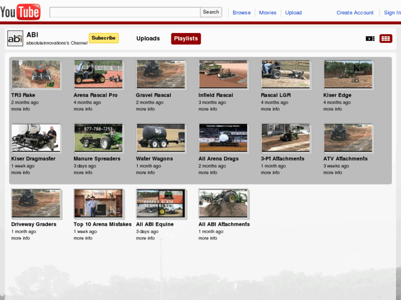
Task: Open the Upload link
Action: click(x=293, y=13)
